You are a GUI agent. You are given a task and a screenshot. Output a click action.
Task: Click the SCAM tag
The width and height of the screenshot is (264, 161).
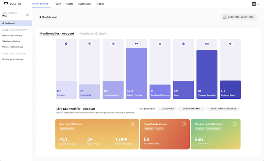[x=159, y=128]
